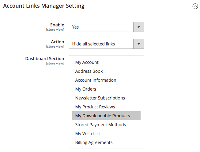This screenshot has height=152, width=200.
Task: Pick Newsletter Subscriptions list option
Action: (x=100, y=98)
